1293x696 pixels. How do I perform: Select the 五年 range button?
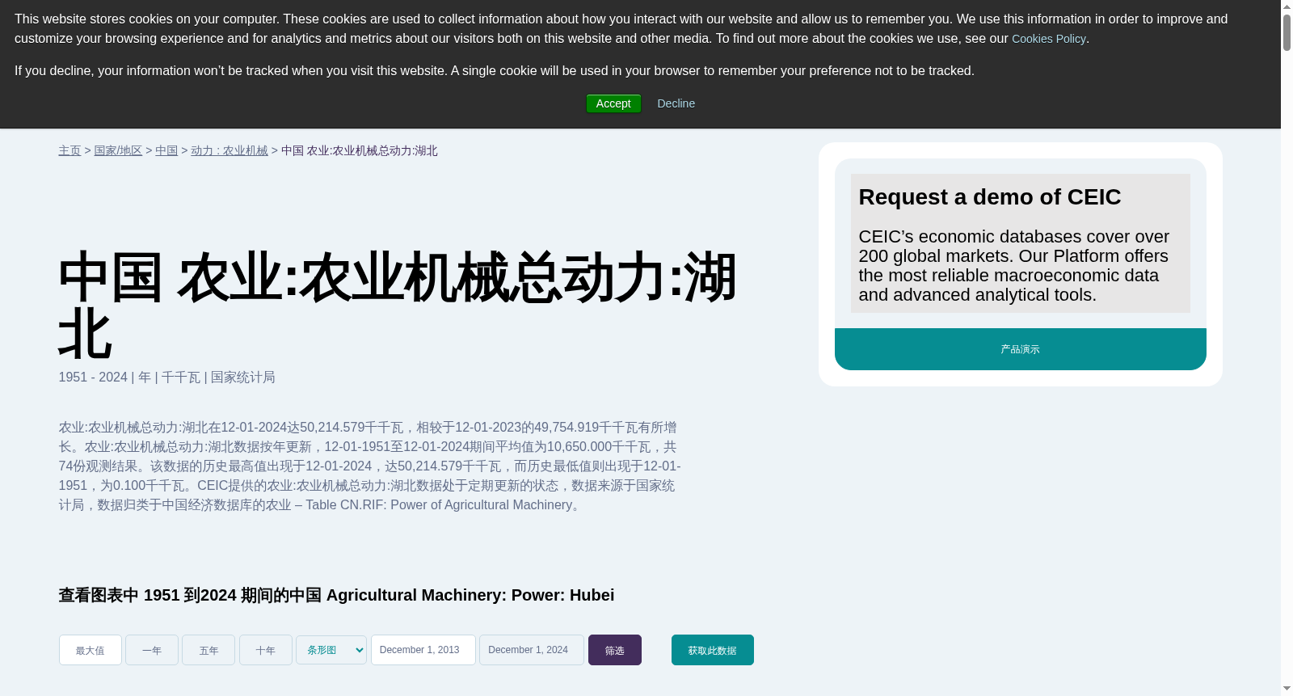208,650
